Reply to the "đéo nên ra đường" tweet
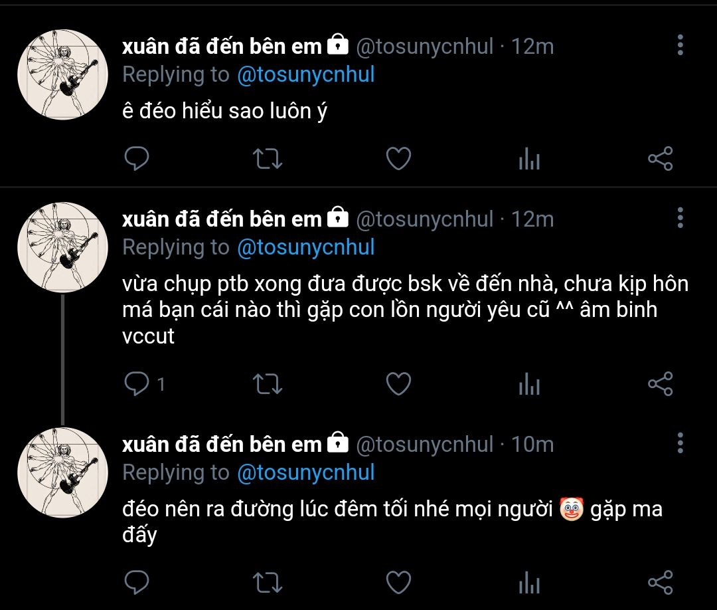This screenshot has width=717, height=610. (x=137, y=582)
